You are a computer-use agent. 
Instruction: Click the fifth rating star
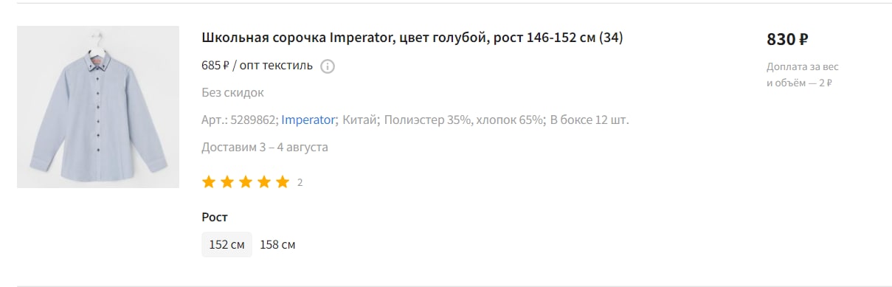tap(283, 182)
